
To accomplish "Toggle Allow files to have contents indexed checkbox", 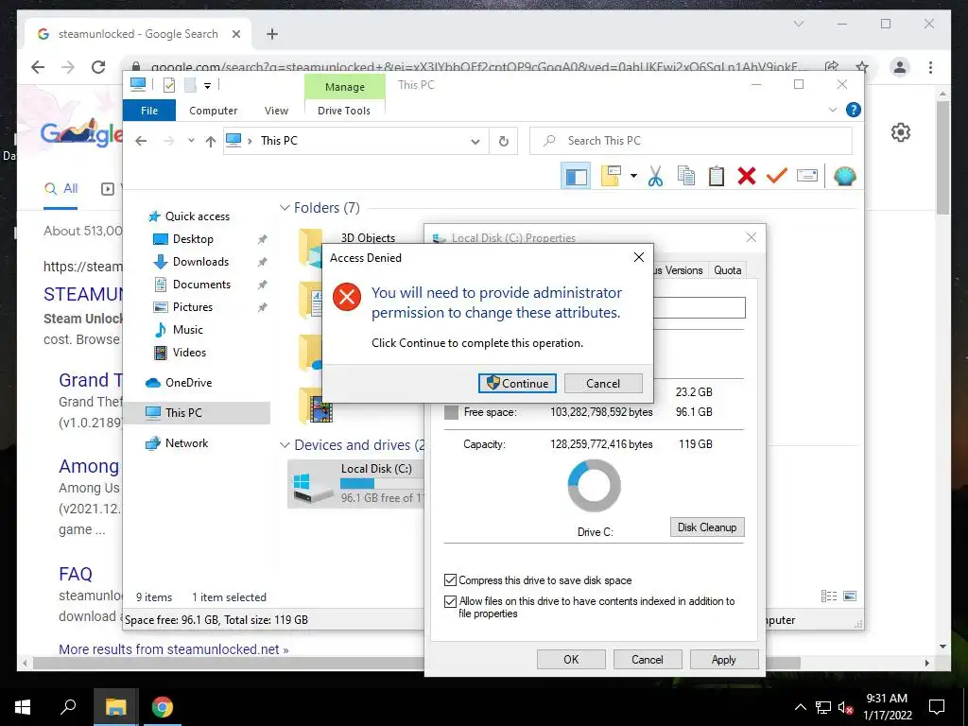I will (x=451, y=601).
